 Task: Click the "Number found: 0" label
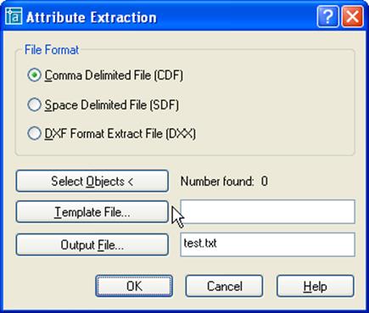coord(224,182)
